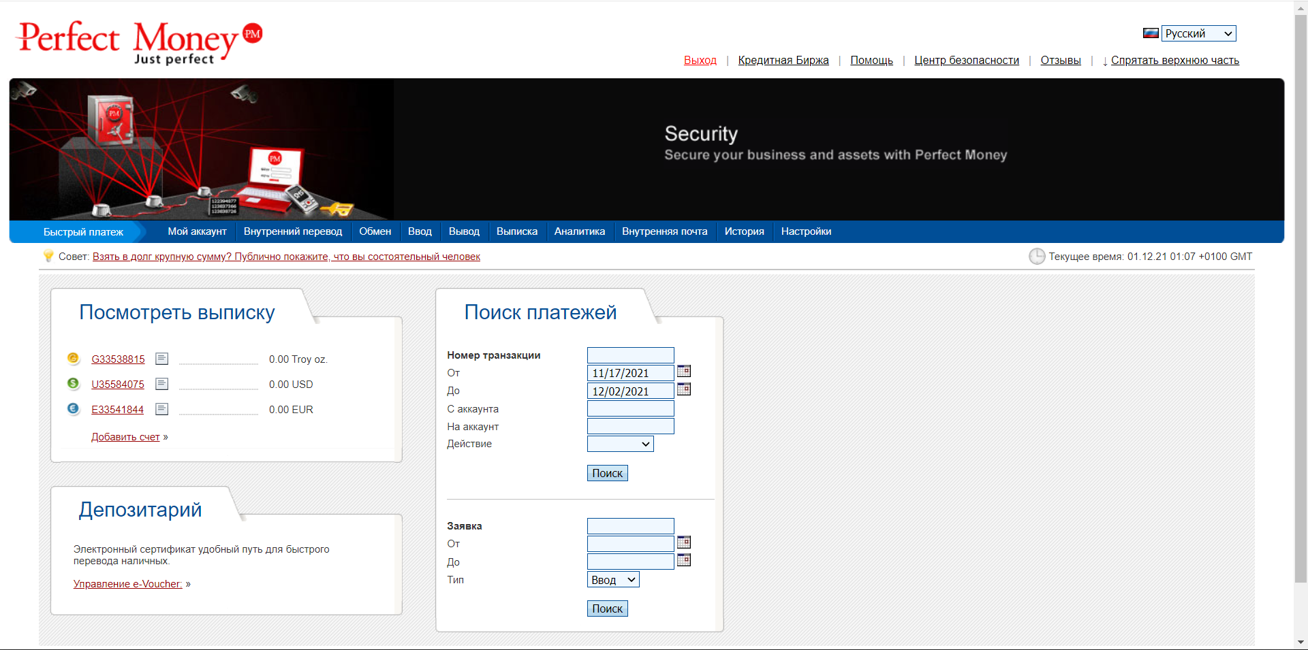
Task: Open statement icon for account U35584075
Action: coord(161,384)
